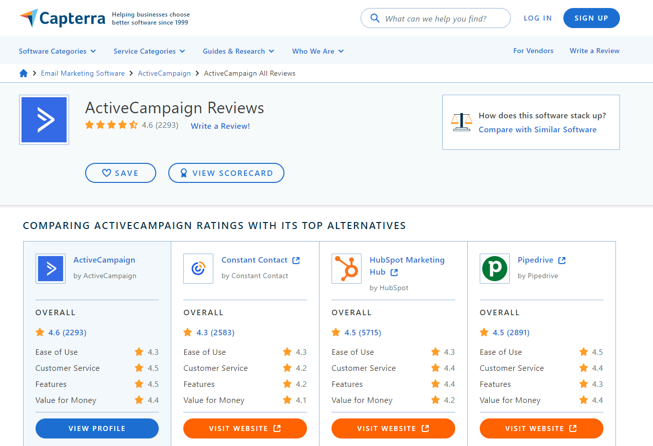Click 'Write a Review!' link near rating

pyautogui.click(x=220, y=126)
